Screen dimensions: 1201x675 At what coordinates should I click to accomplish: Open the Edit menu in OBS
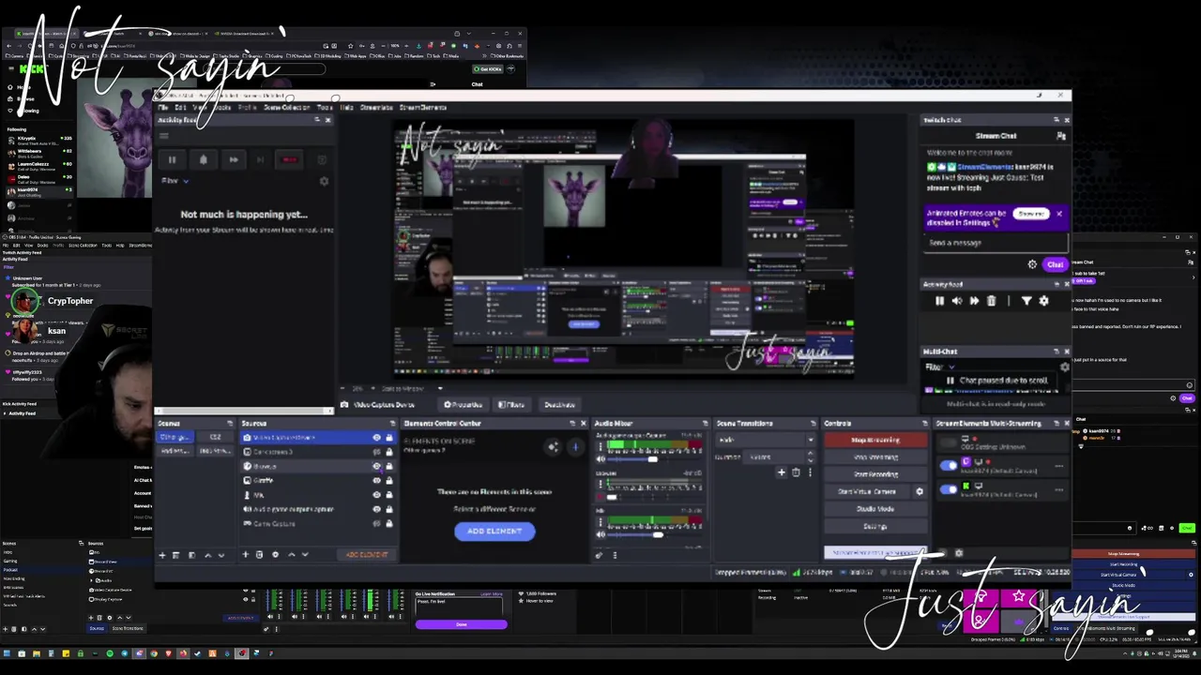click(181, 107)
